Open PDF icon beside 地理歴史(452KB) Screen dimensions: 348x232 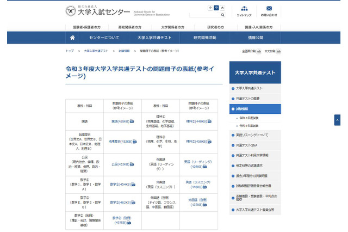135,142
